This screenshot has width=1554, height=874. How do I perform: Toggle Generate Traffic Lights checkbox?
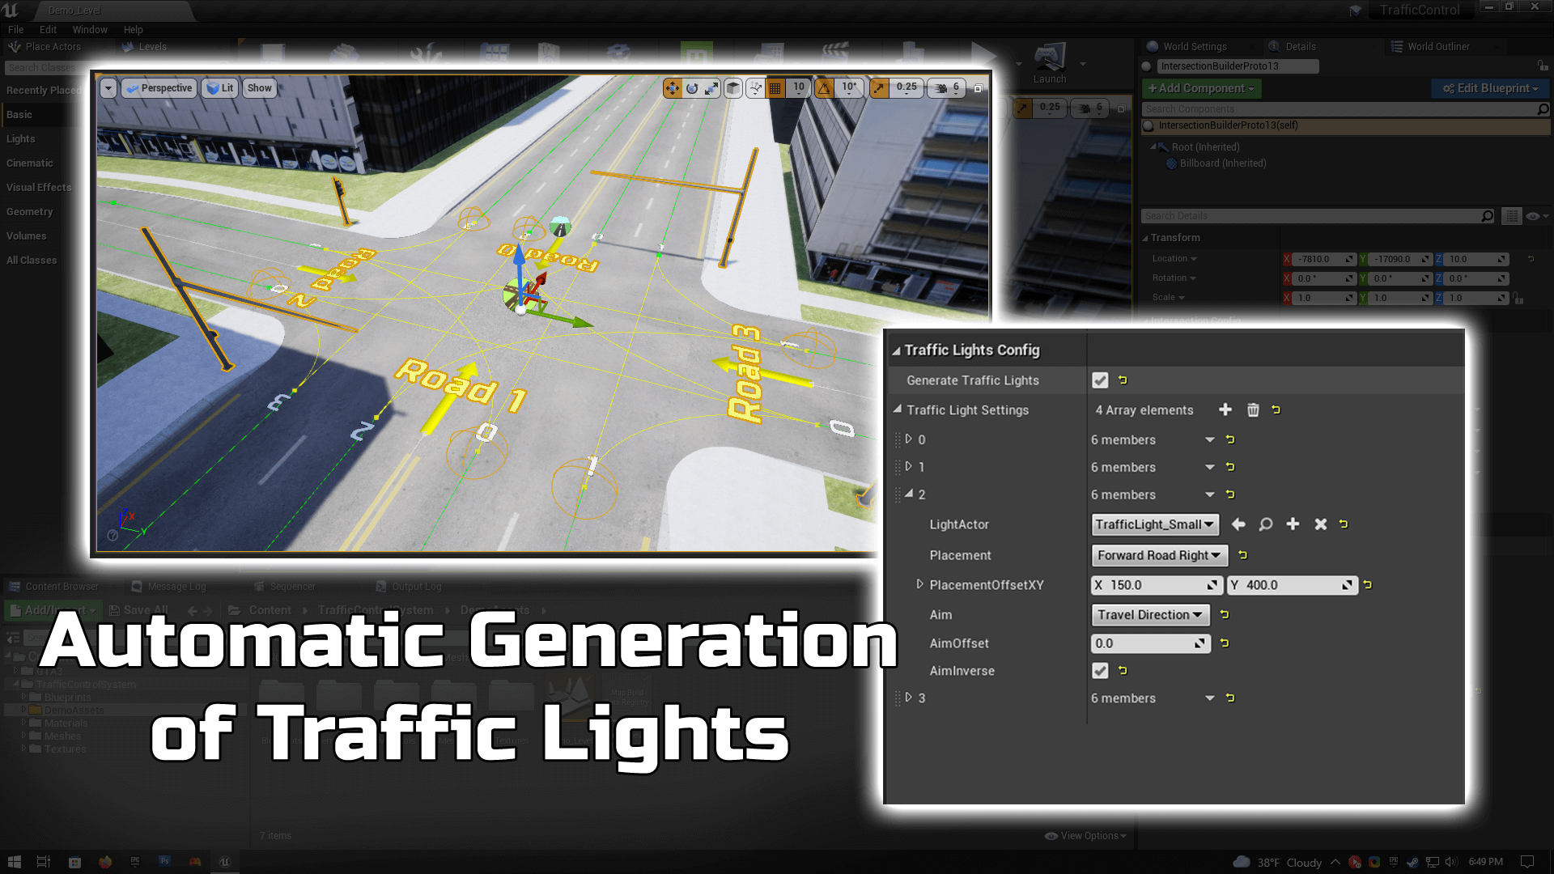click(1101, 380)
